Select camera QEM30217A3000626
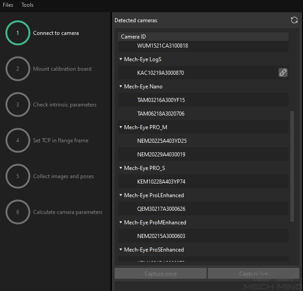The width and height of the screenshot is (303, 291). coord(203,209)
